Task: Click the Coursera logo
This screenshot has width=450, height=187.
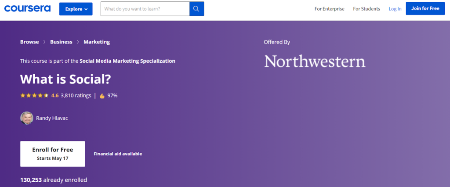Action: 27,9
